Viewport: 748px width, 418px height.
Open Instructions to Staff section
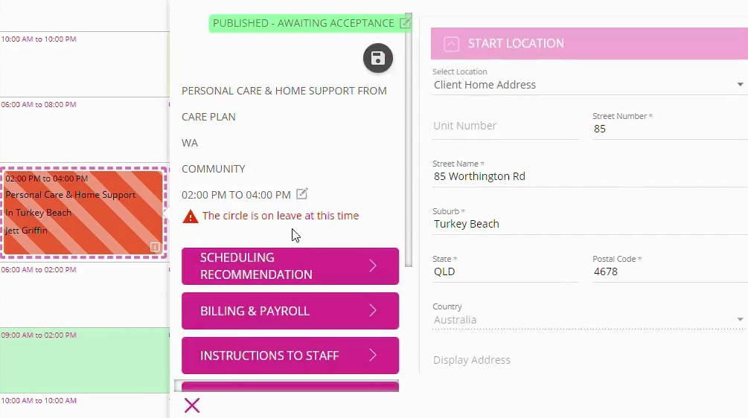pos(290,356)
